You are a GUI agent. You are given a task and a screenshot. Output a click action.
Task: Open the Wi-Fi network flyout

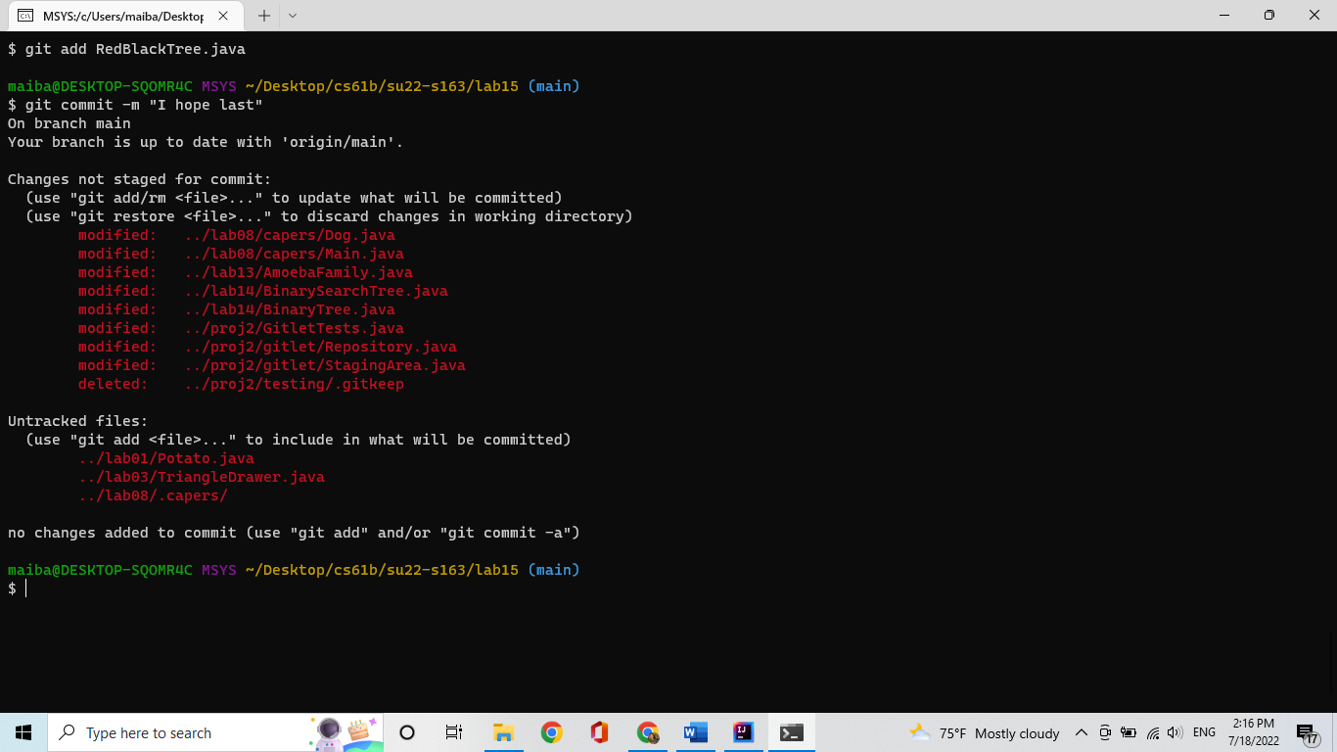tap(1153, 732)
